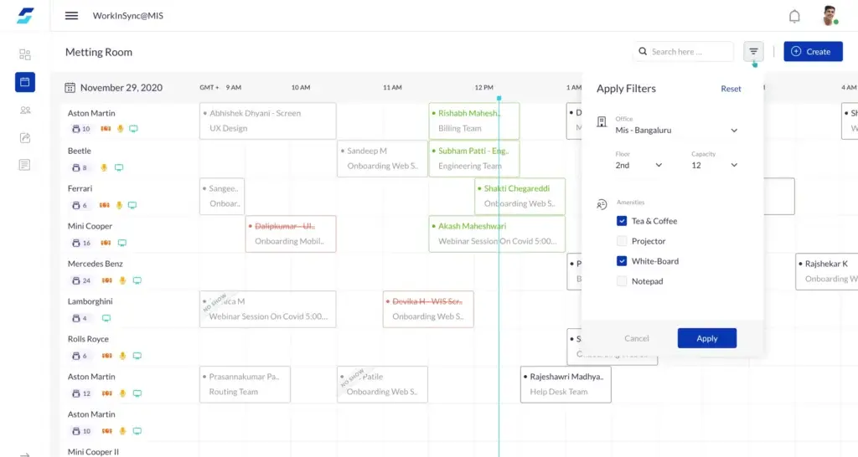Open Akash Maheshwari webinar booking
858x457 pixels.
[497, 234]
